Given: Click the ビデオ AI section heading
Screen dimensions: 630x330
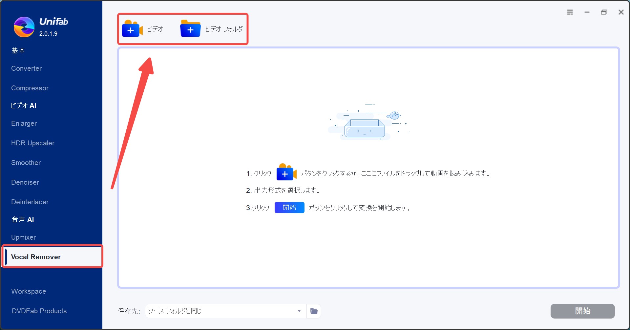Looking at the screenshot, I should (24, 106).
